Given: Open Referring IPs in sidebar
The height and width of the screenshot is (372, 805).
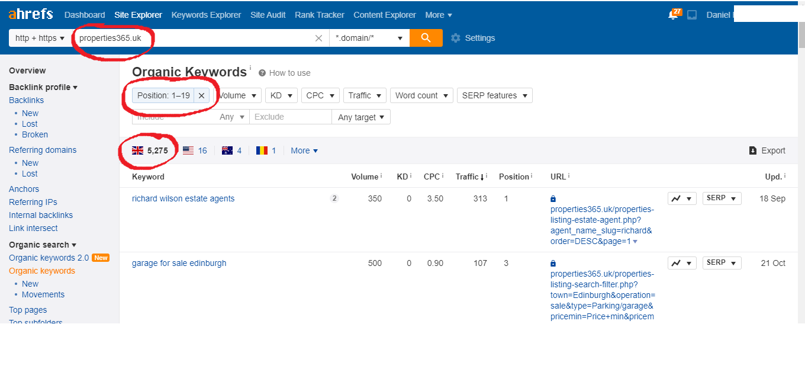Looking at the screenshot, I should click(33, 202).
